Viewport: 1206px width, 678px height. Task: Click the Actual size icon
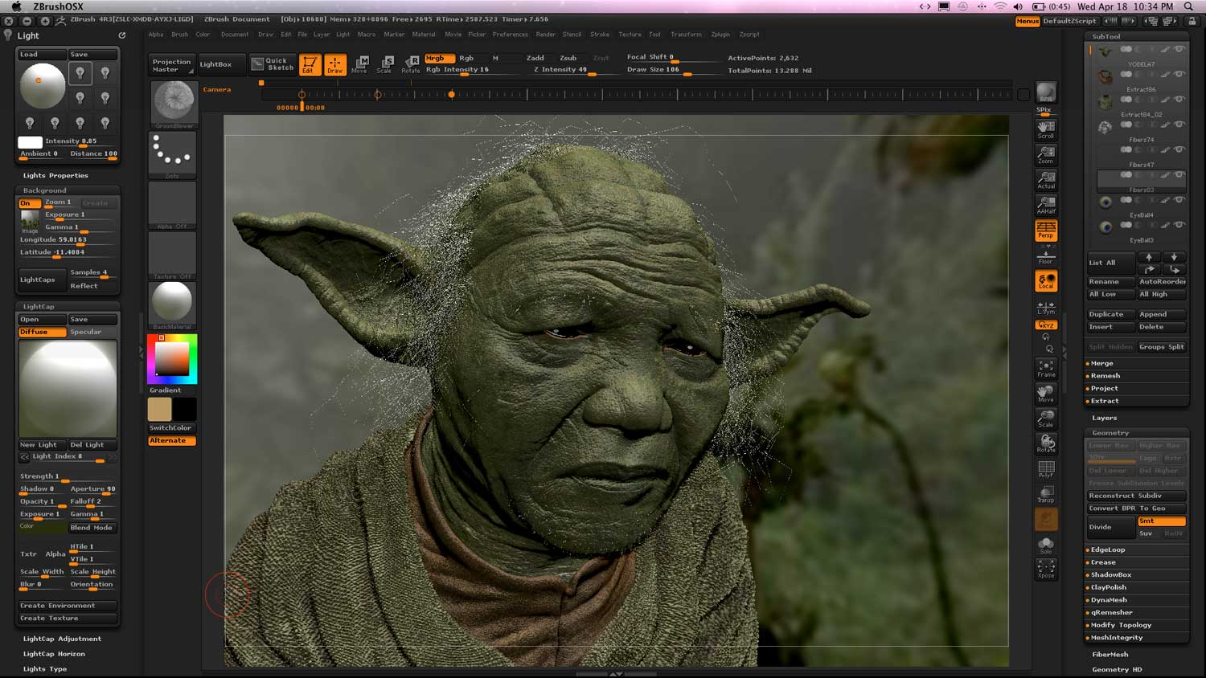tap(1046, 180)
